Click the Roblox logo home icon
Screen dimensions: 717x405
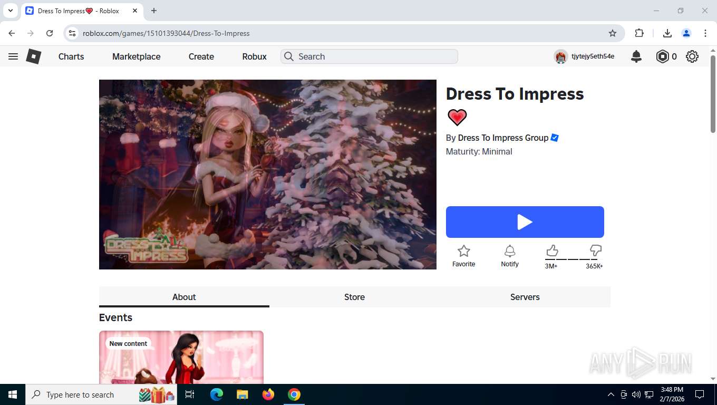coord(34,56)
